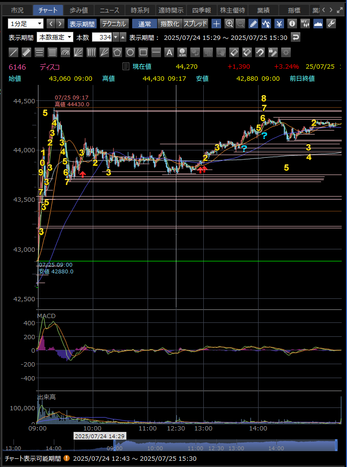The height and width of the screenshot is (467, 347).
Task: Go to next timeframe with right chevron
Action: [x=60, y=24]
